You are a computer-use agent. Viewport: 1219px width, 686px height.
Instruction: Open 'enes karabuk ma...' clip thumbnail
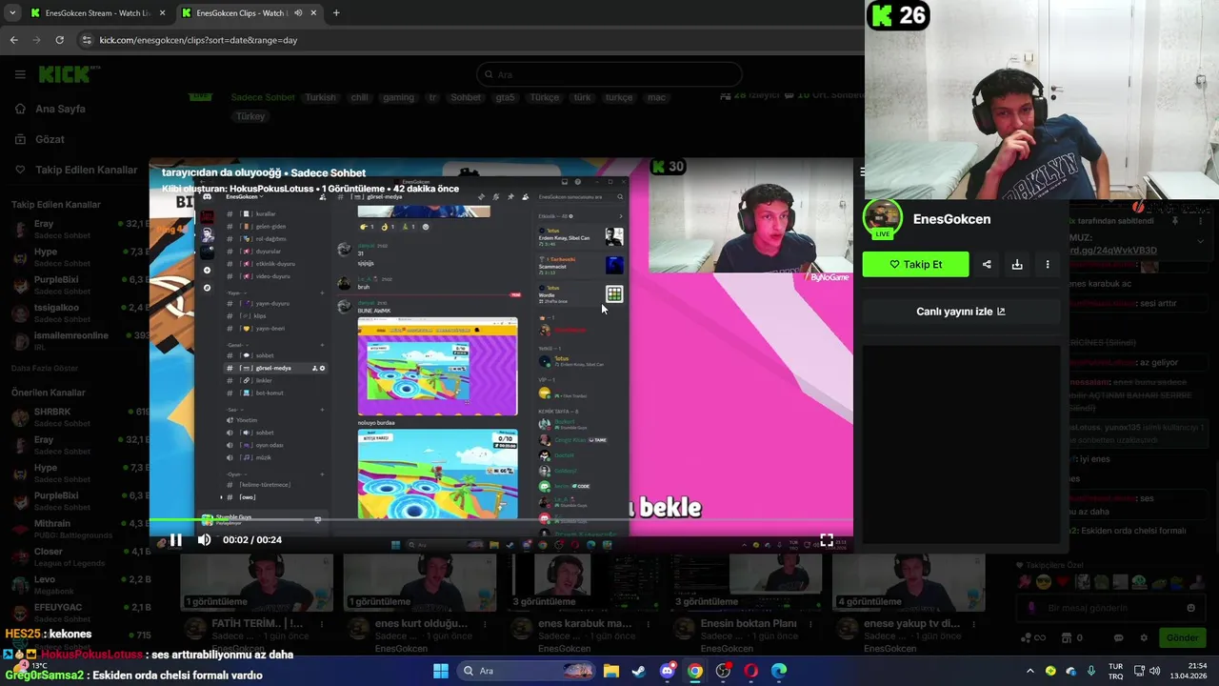tap(581, 581)
